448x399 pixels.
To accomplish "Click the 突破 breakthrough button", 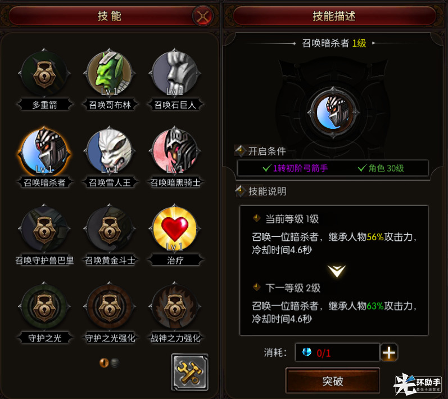I will (x=333, y=380).
